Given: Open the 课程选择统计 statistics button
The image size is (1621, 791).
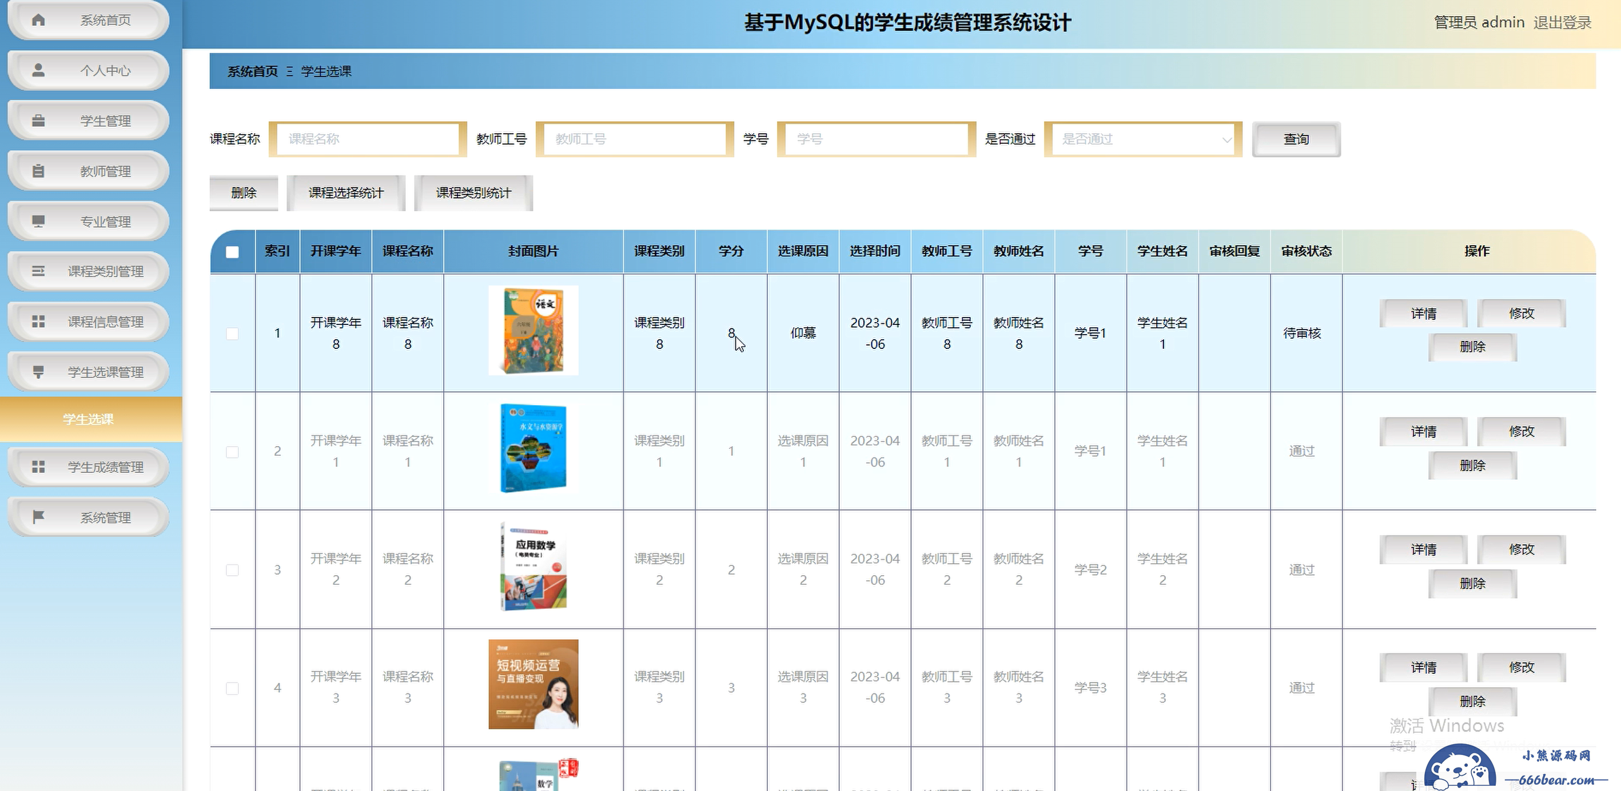Looking at the screenshot, I should (x=345, y=192).
